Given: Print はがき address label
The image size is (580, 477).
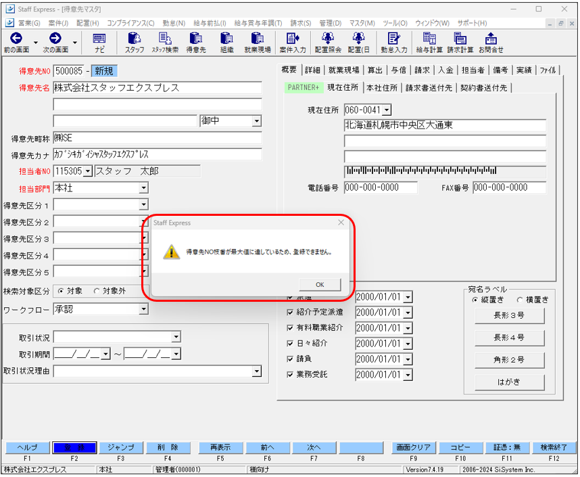Looking at the screenshot, I should pos(509,382).
